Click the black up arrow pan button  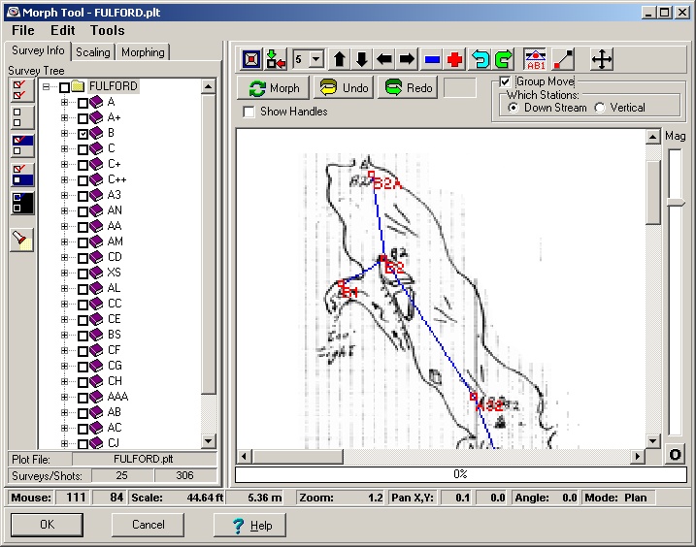pyautogui.click(x=340, y=59)
